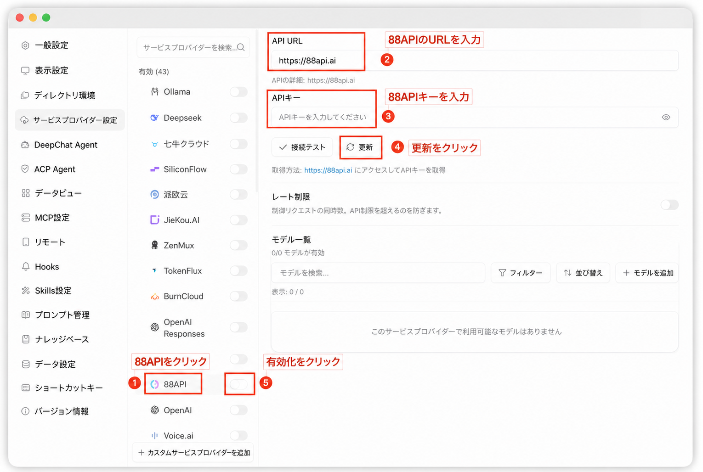The image size is (703, 472).
Task: Open the 並び替え sort options
Action: click(x=583, y=273)
